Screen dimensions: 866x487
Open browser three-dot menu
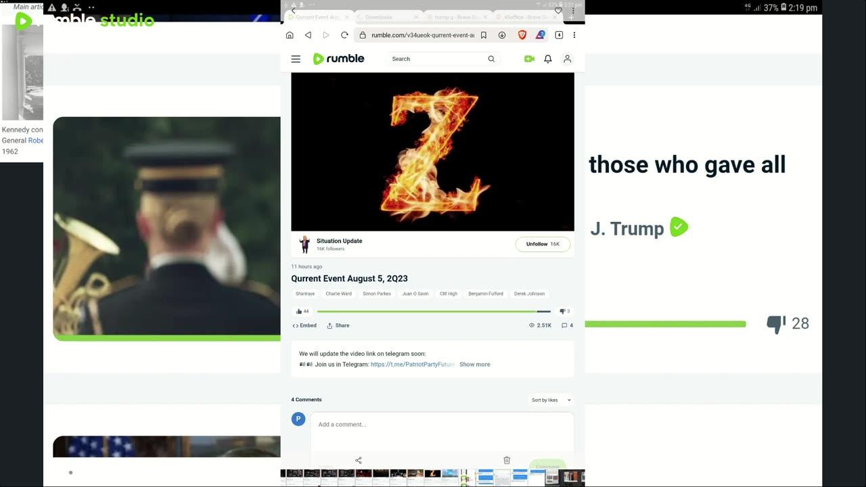point(574,35)
